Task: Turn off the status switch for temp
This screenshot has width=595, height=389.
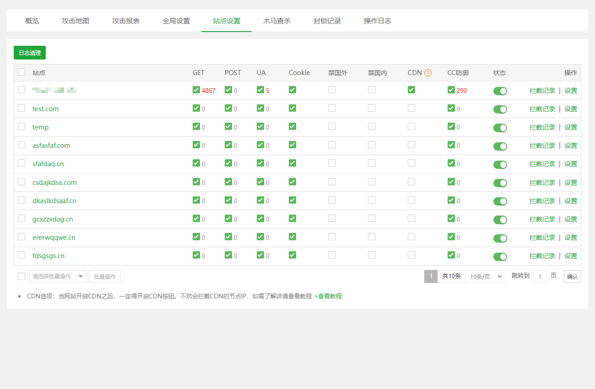Action: pyautogui.click(x=500, y=128)
